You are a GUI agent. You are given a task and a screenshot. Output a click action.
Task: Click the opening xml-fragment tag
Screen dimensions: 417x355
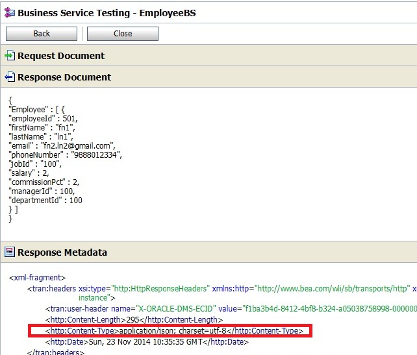click(x=38, y=277)
